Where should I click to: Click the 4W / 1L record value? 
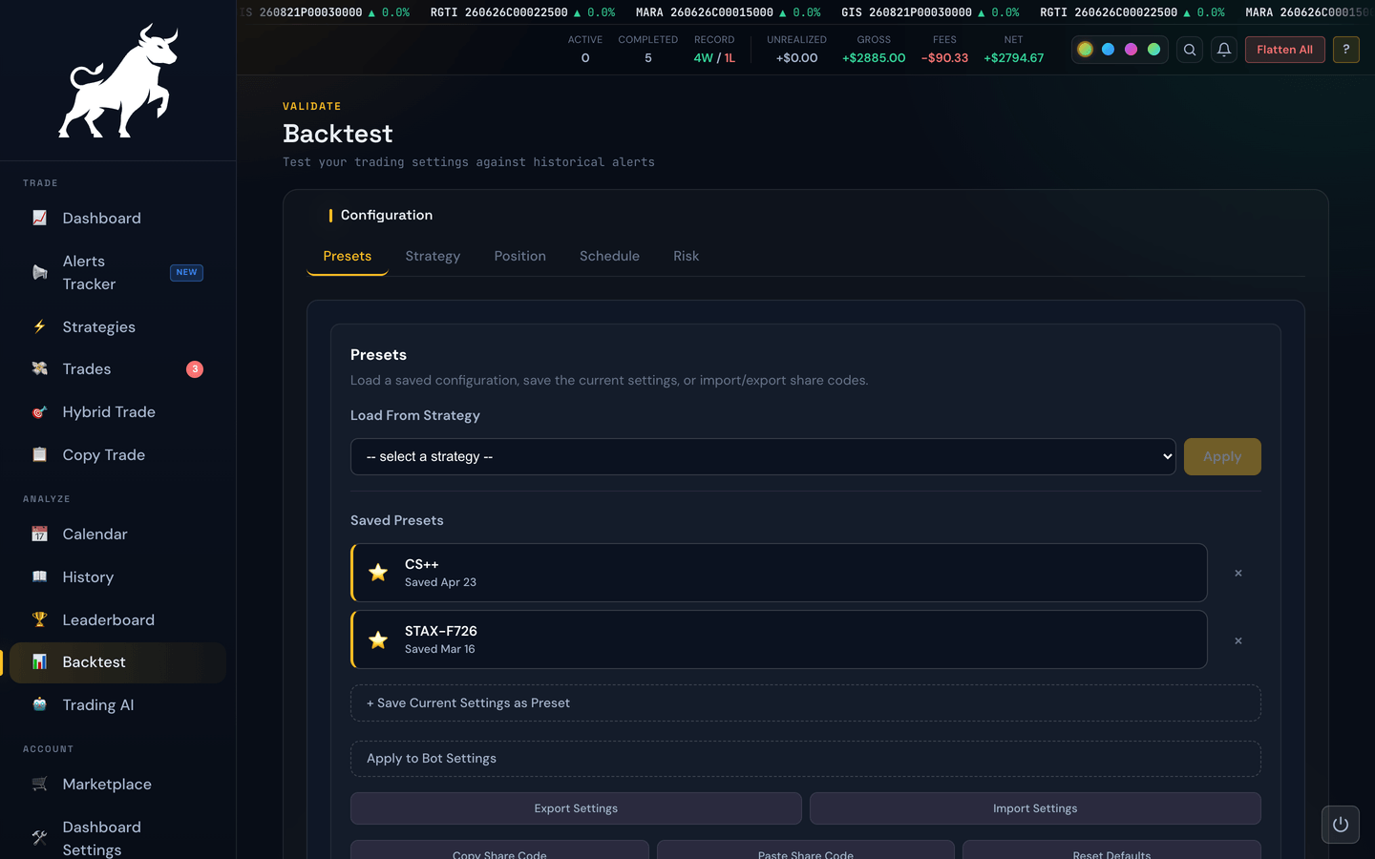[x=714, y=58]
